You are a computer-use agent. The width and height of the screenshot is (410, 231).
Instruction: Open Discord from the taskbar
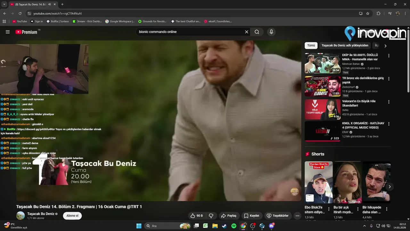(x=272, y=226)
